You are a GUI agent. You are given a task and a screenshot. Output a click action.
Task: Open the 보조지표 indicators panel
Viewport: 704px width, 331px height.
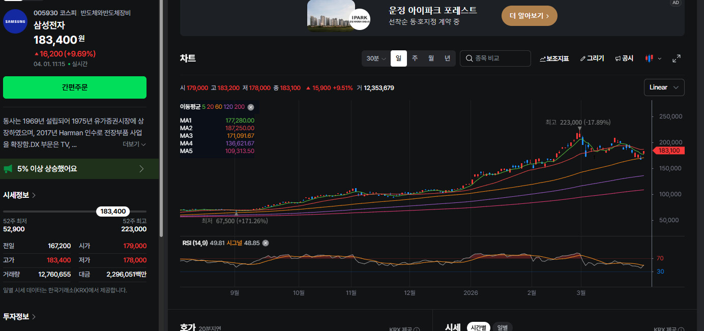coord(554,58)
